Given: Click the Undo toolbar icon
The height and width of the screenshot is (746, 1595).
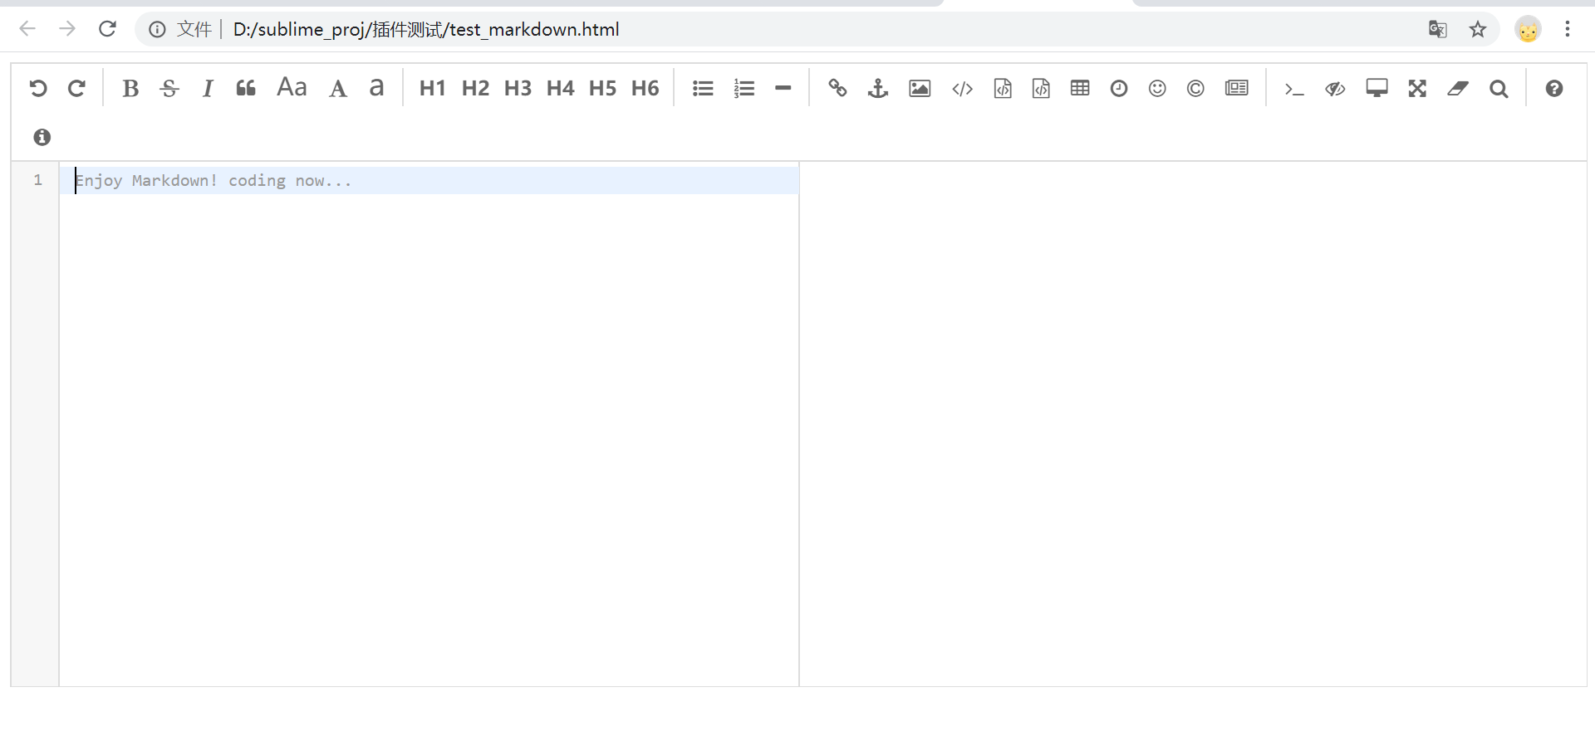Looking at the screenshot, I should point(37,88).
